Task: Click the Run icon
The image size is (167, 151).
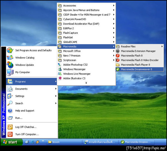Action: 10,118
